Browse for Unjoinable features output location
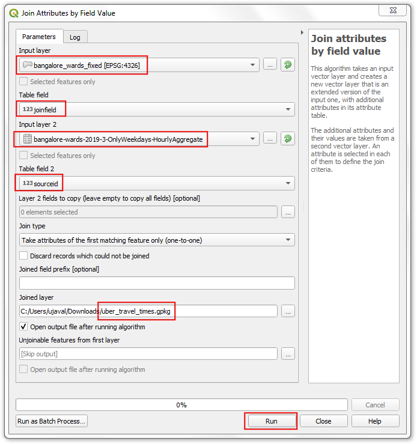417x444 pixels. pyautogui.click(x=288, y=354)
